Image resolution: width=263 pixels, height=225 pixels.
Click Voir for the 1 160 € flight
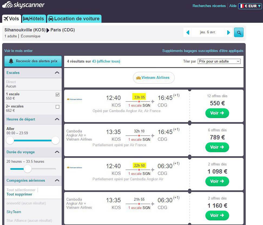[217, 216]
